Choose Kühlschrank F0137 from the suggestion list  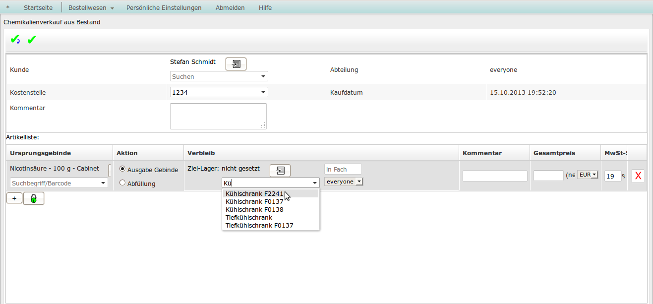pos(254,202)
